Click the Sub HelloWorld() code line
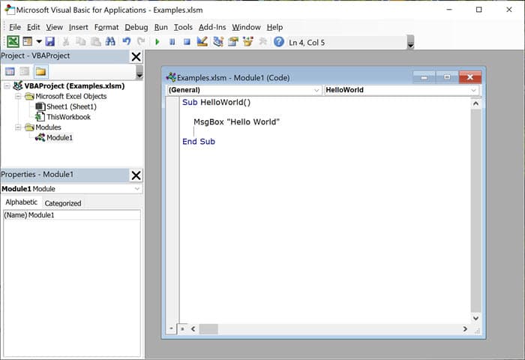 pos(216,103)
